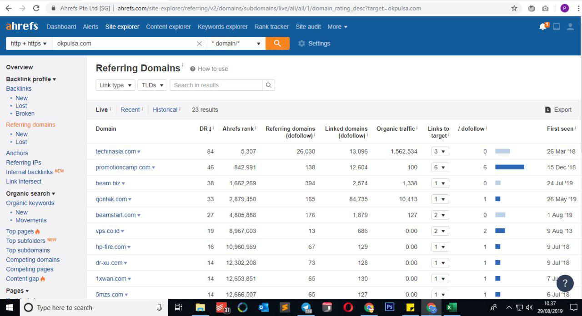
Task: Open the beam.biz domain link
Action: [108, 183]
